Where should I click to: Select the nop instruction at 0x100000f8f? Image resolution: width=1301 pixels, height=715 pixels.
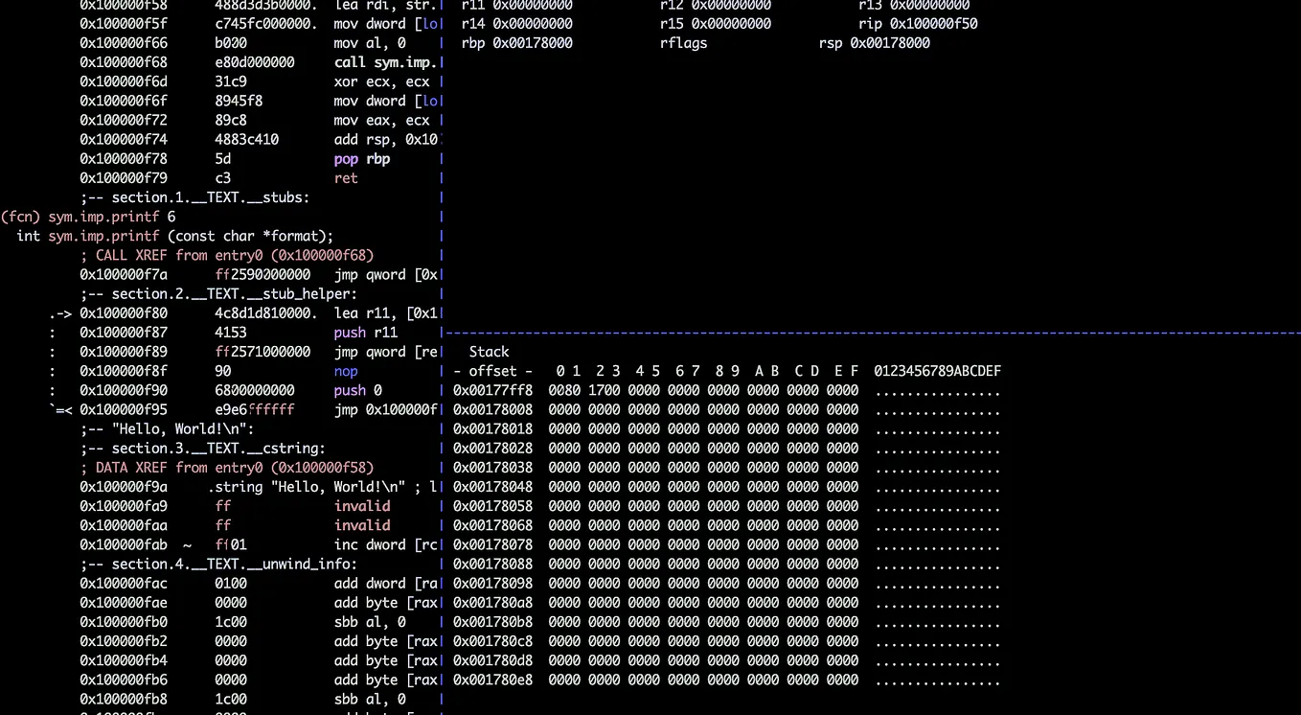(x=346, y=371)
